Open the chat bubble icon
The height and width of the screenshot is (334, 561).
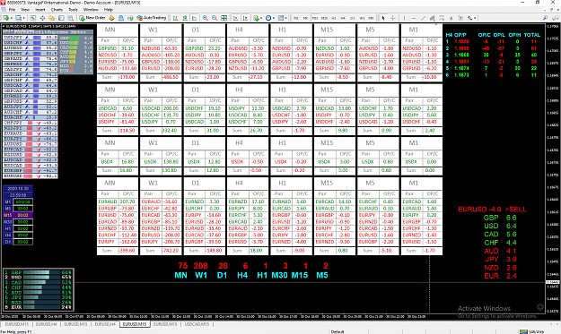click(556, 18)
